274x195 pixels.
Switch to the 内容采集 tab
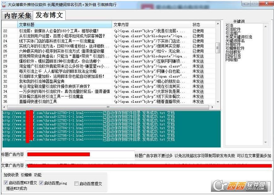[x=17, y=15]
